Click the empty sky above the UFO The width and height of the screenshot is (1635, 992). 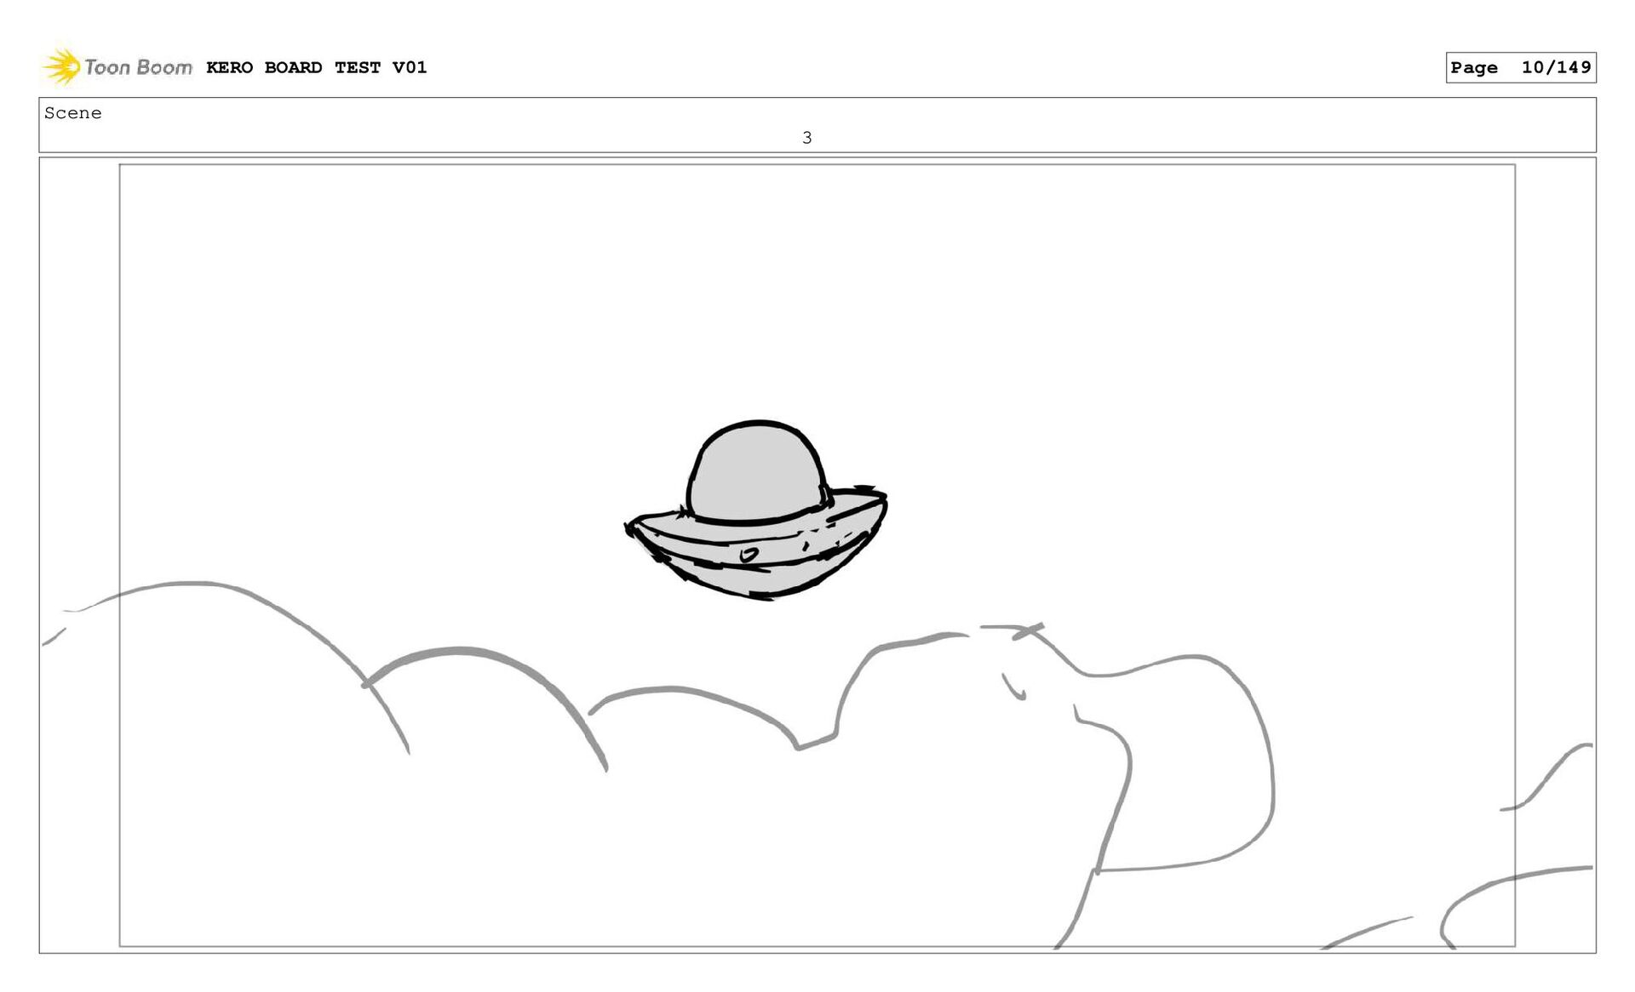[x=758, y=298]
